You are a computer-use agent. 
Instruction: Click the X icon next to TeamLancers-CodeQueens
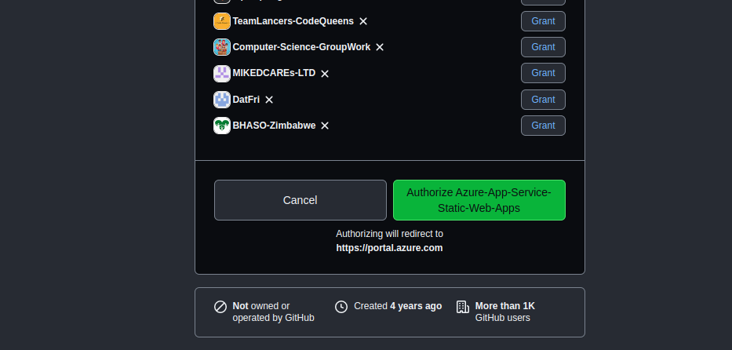[x=363, y=21]
